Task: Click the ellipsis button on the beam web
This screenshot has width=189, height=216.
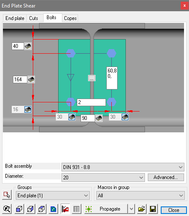Action: [x=92, y=78]
